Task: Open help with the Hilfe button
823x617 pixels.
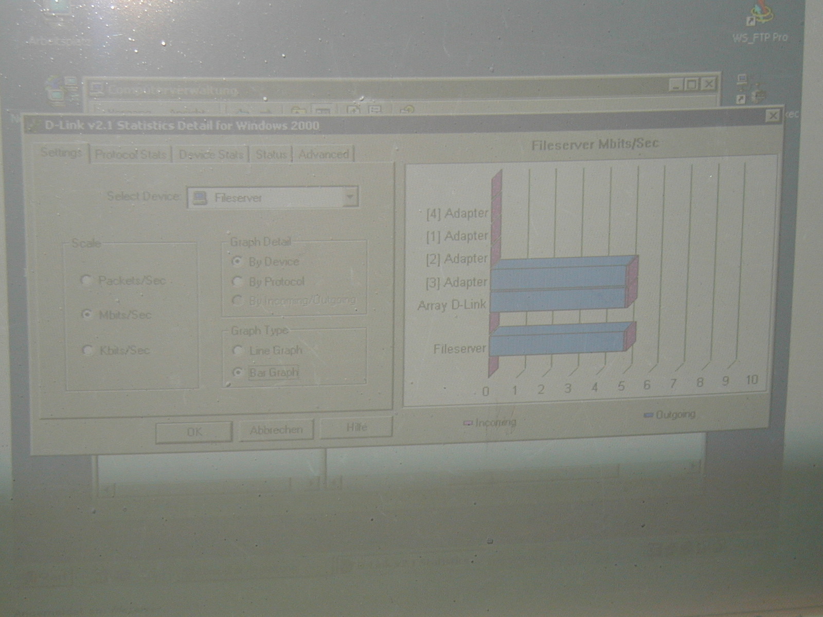Action: click(356, 427)
